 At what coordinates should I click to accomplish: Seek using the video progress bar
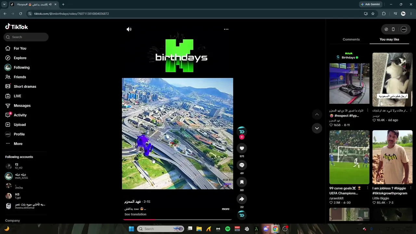[x=177, y=219]
